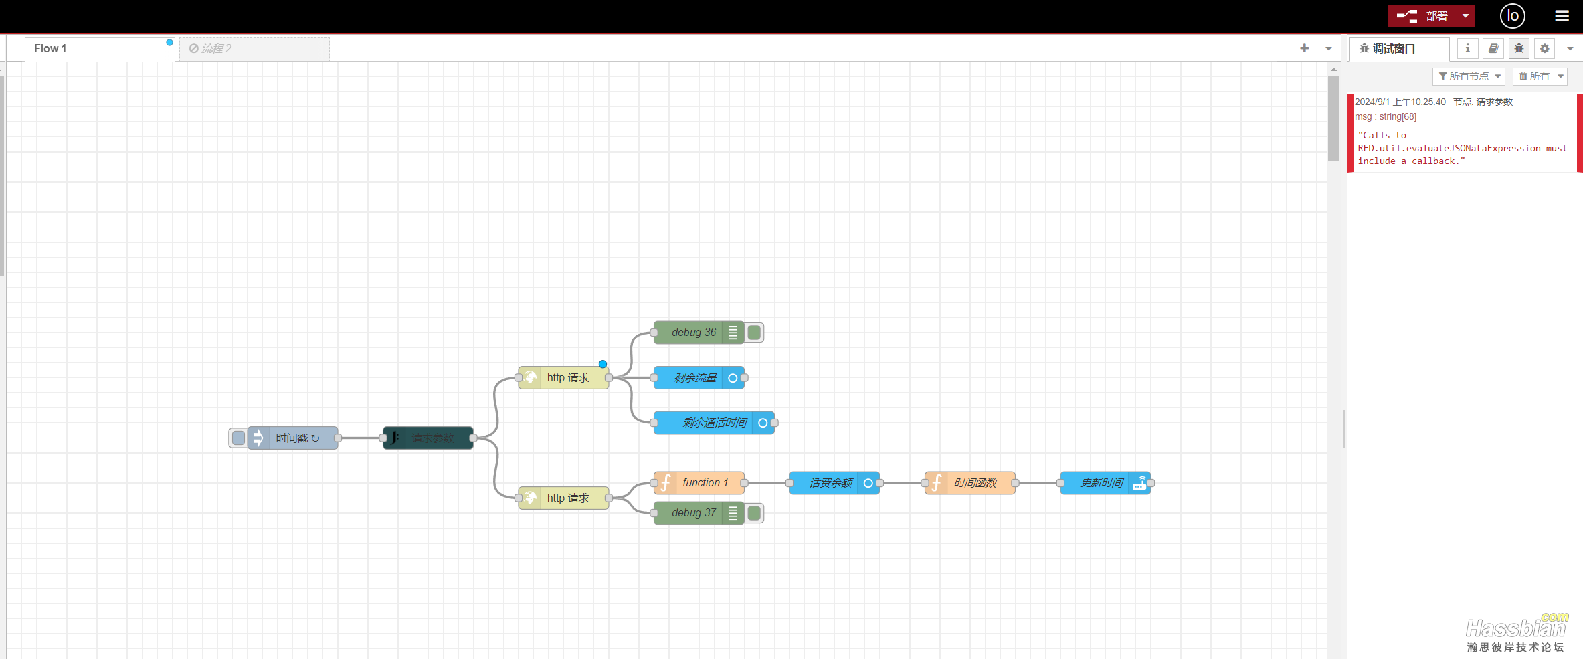Click the f icon on 时间函数 node
The image size is (1583, 659).
coord(936,483)
